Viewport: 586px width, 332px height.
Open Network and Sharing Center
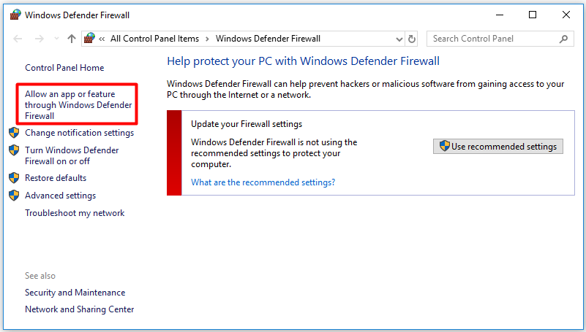pos(79,309)
